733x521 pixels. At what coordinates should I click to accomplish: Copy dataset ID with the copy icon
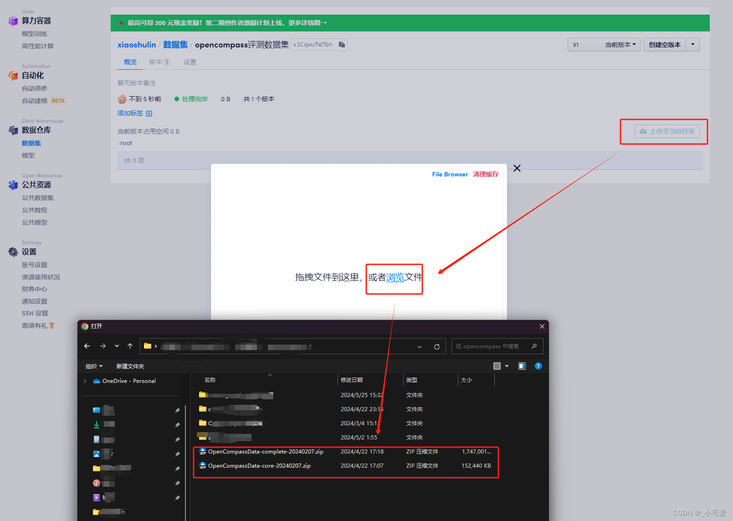[342, 44]
